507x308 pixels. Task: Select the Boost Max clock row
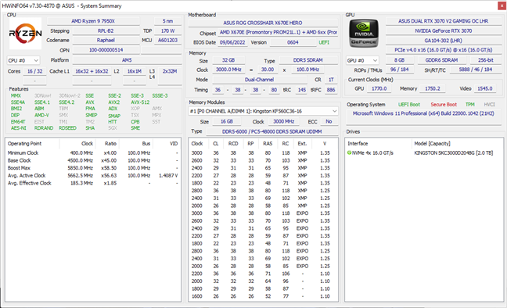coord(93,168)
